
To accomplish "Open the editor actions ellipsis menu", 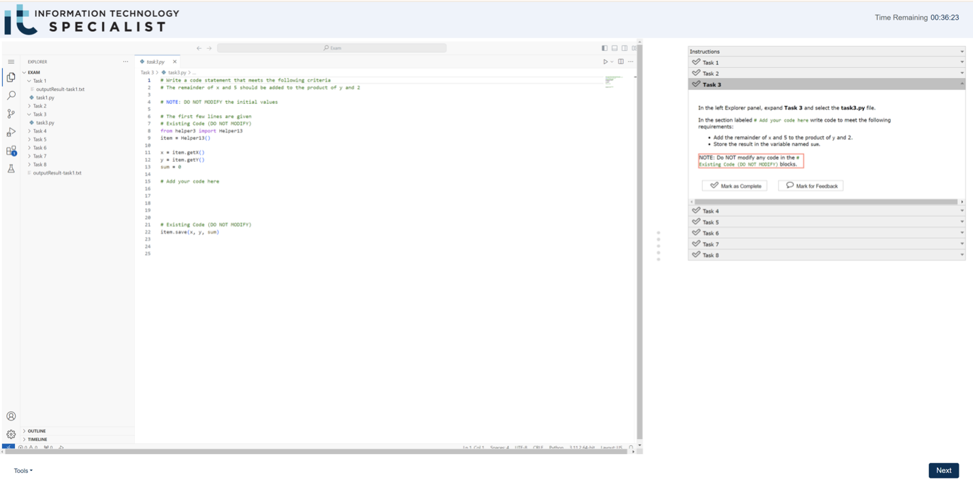I will 630,61.
